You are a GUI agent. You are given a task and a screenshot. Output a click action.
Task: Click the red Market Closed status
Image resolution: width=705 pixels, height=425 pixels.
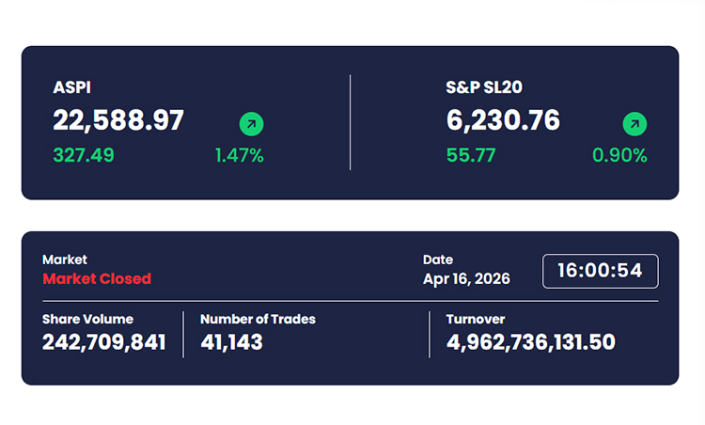[97, 278]
